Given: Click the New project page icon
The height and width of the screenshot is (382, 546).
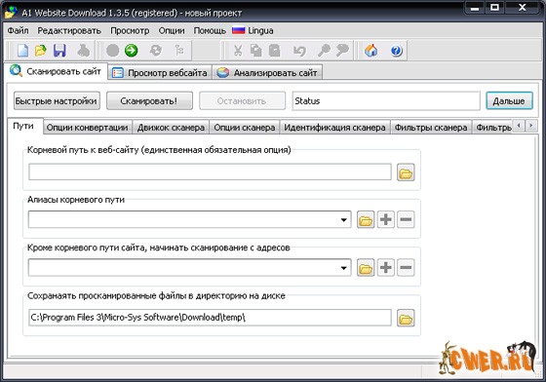Looking at the screenshot, I should coord(22,51).
